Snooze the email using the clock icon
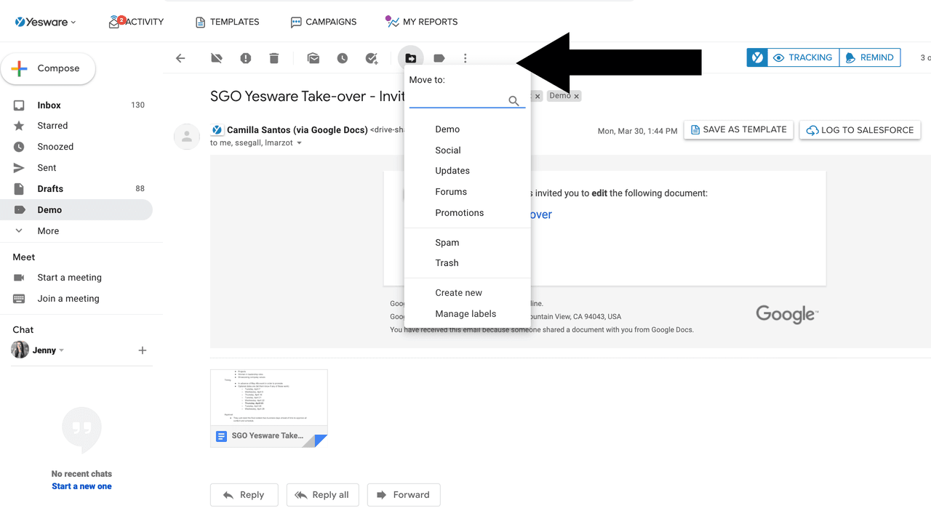This screenshot has width=931, height=519. coord(342,57)
